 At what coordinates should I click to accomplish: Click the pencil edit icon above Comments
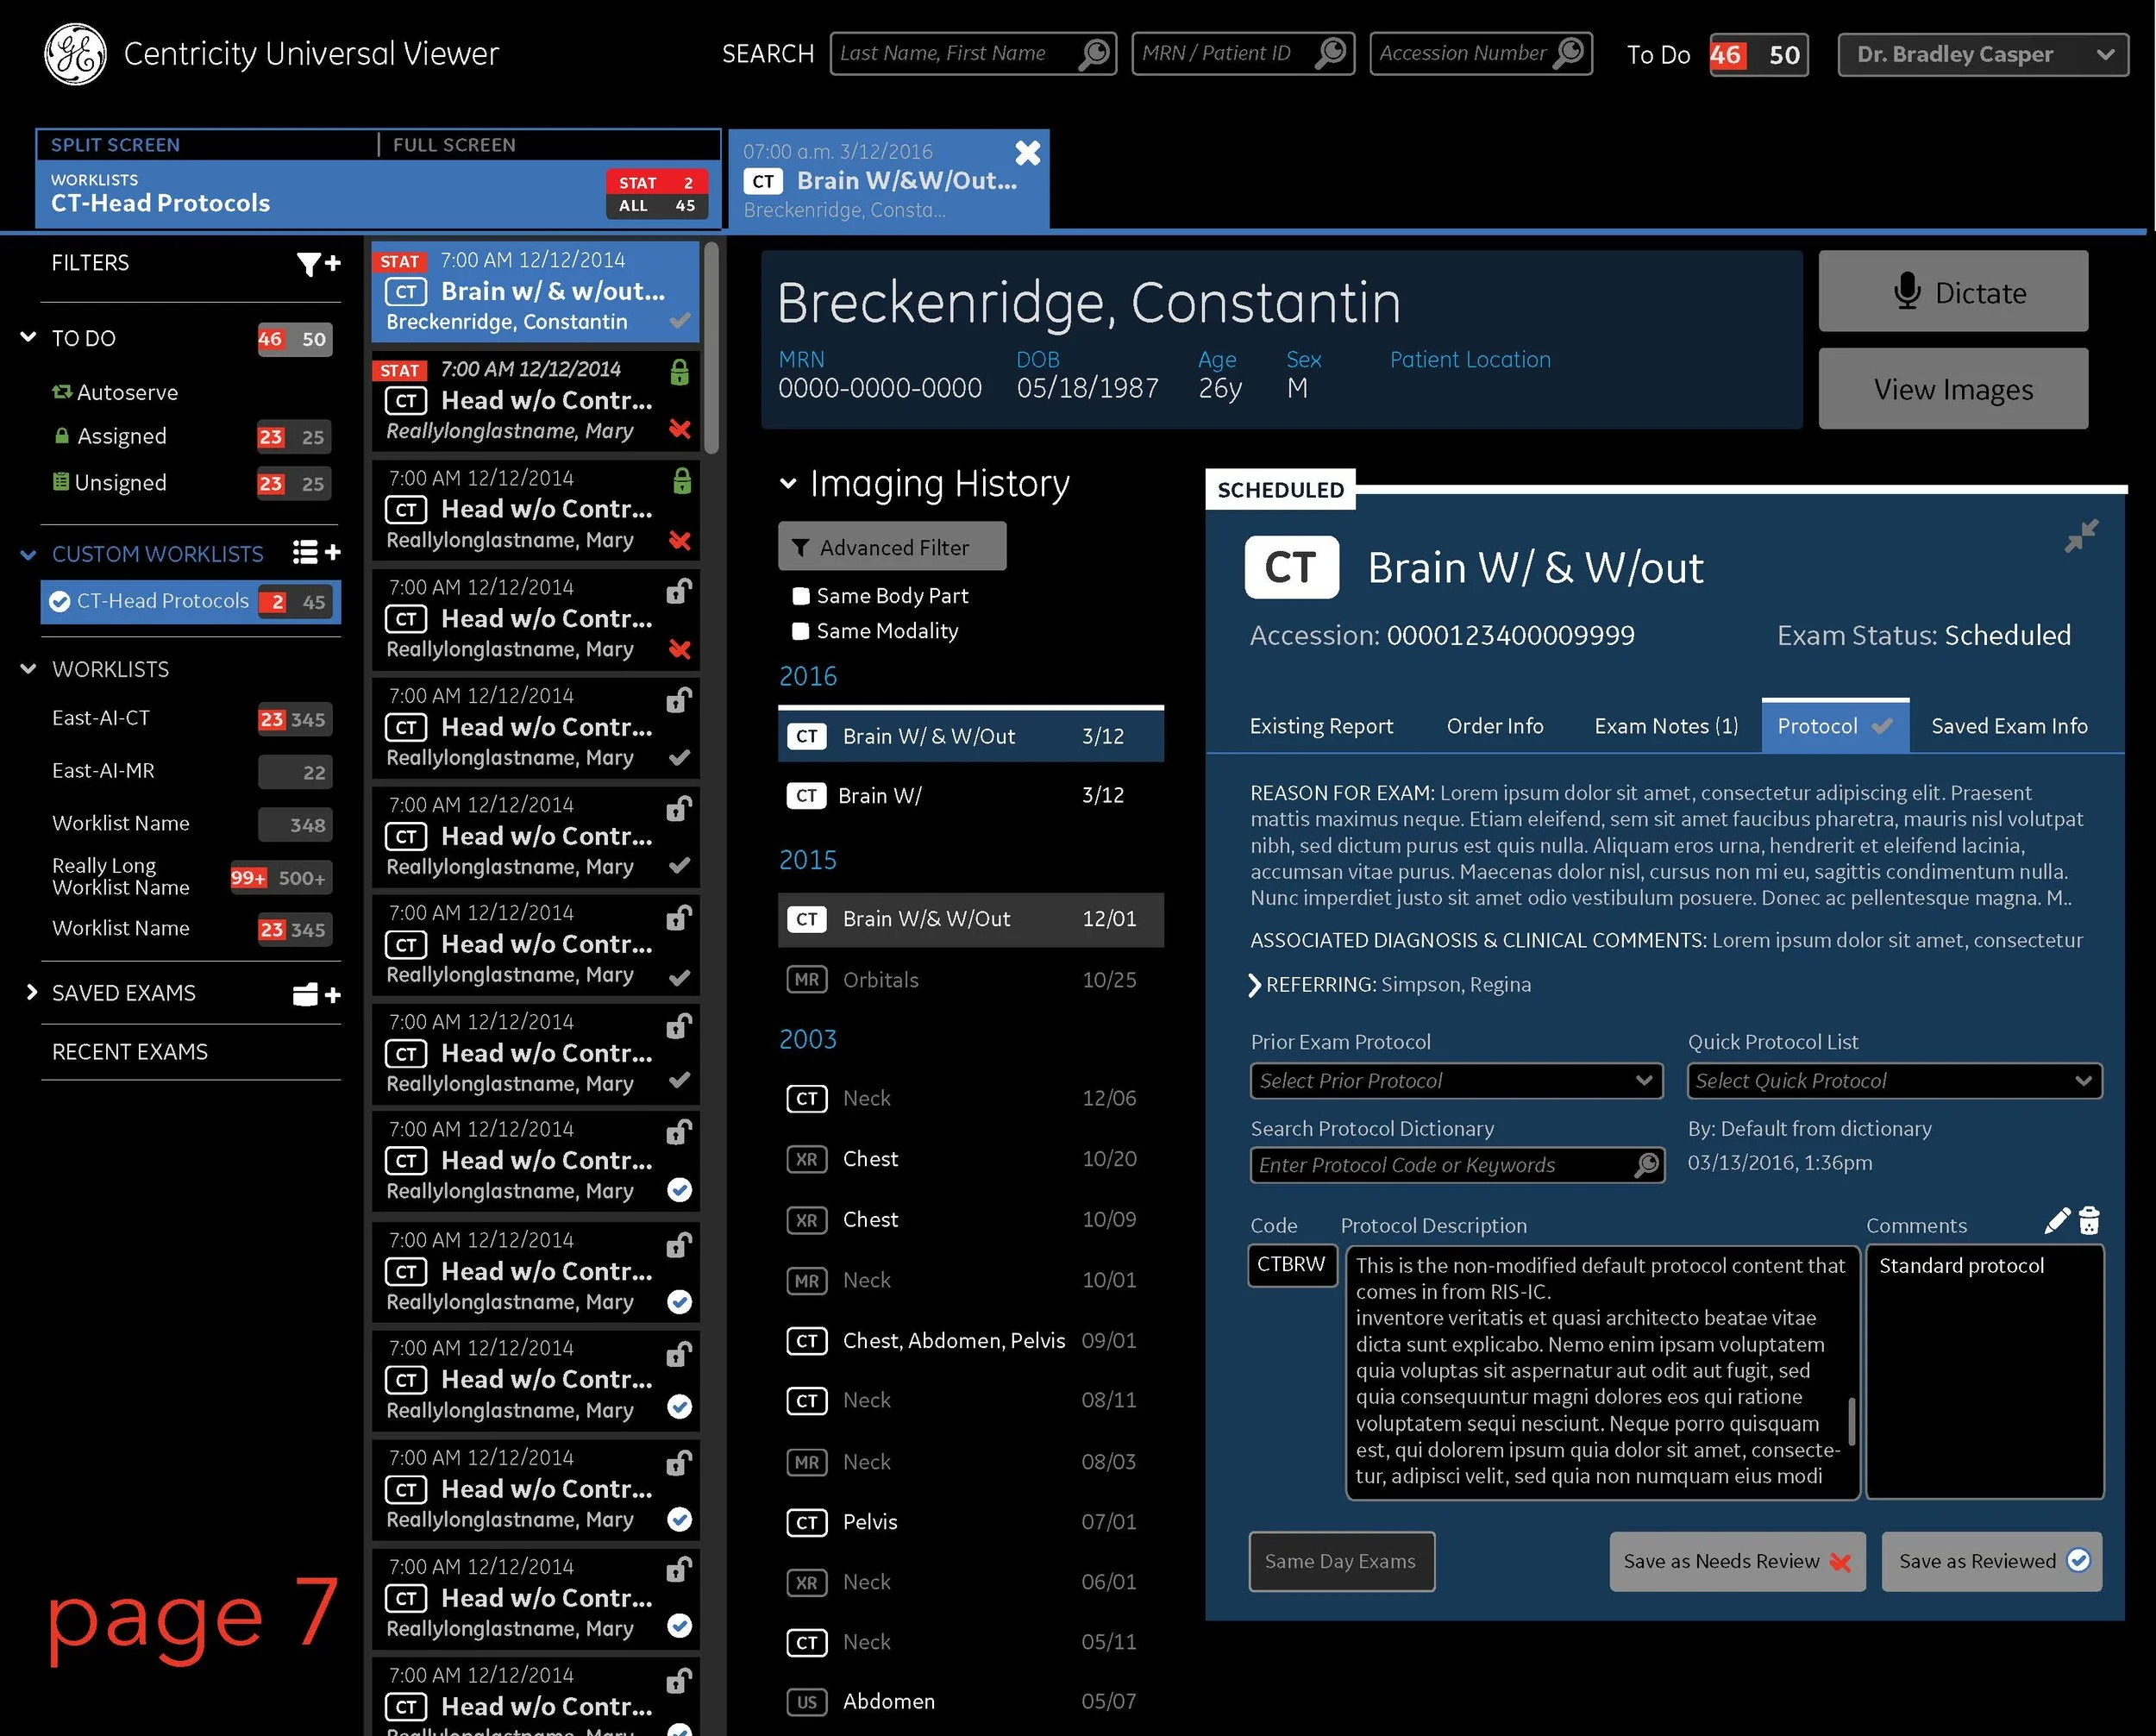pos(2057,1221)
